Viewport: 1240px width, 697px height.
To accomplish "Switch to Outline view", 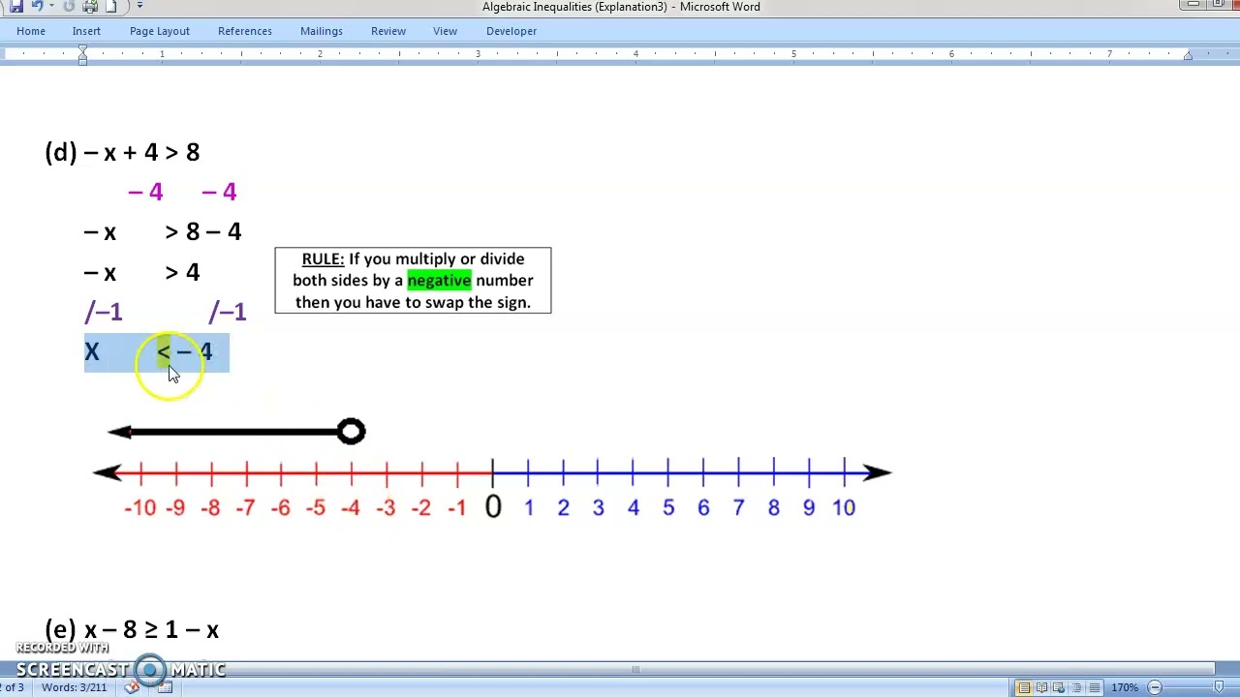I will [x=1076, y=687].
